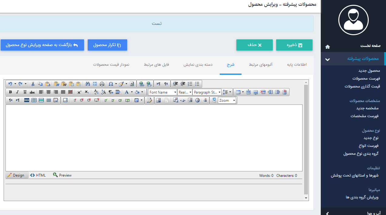The image size is (386, 215).
Task: Open the image manager icon
Action: [x=158, y=100]
